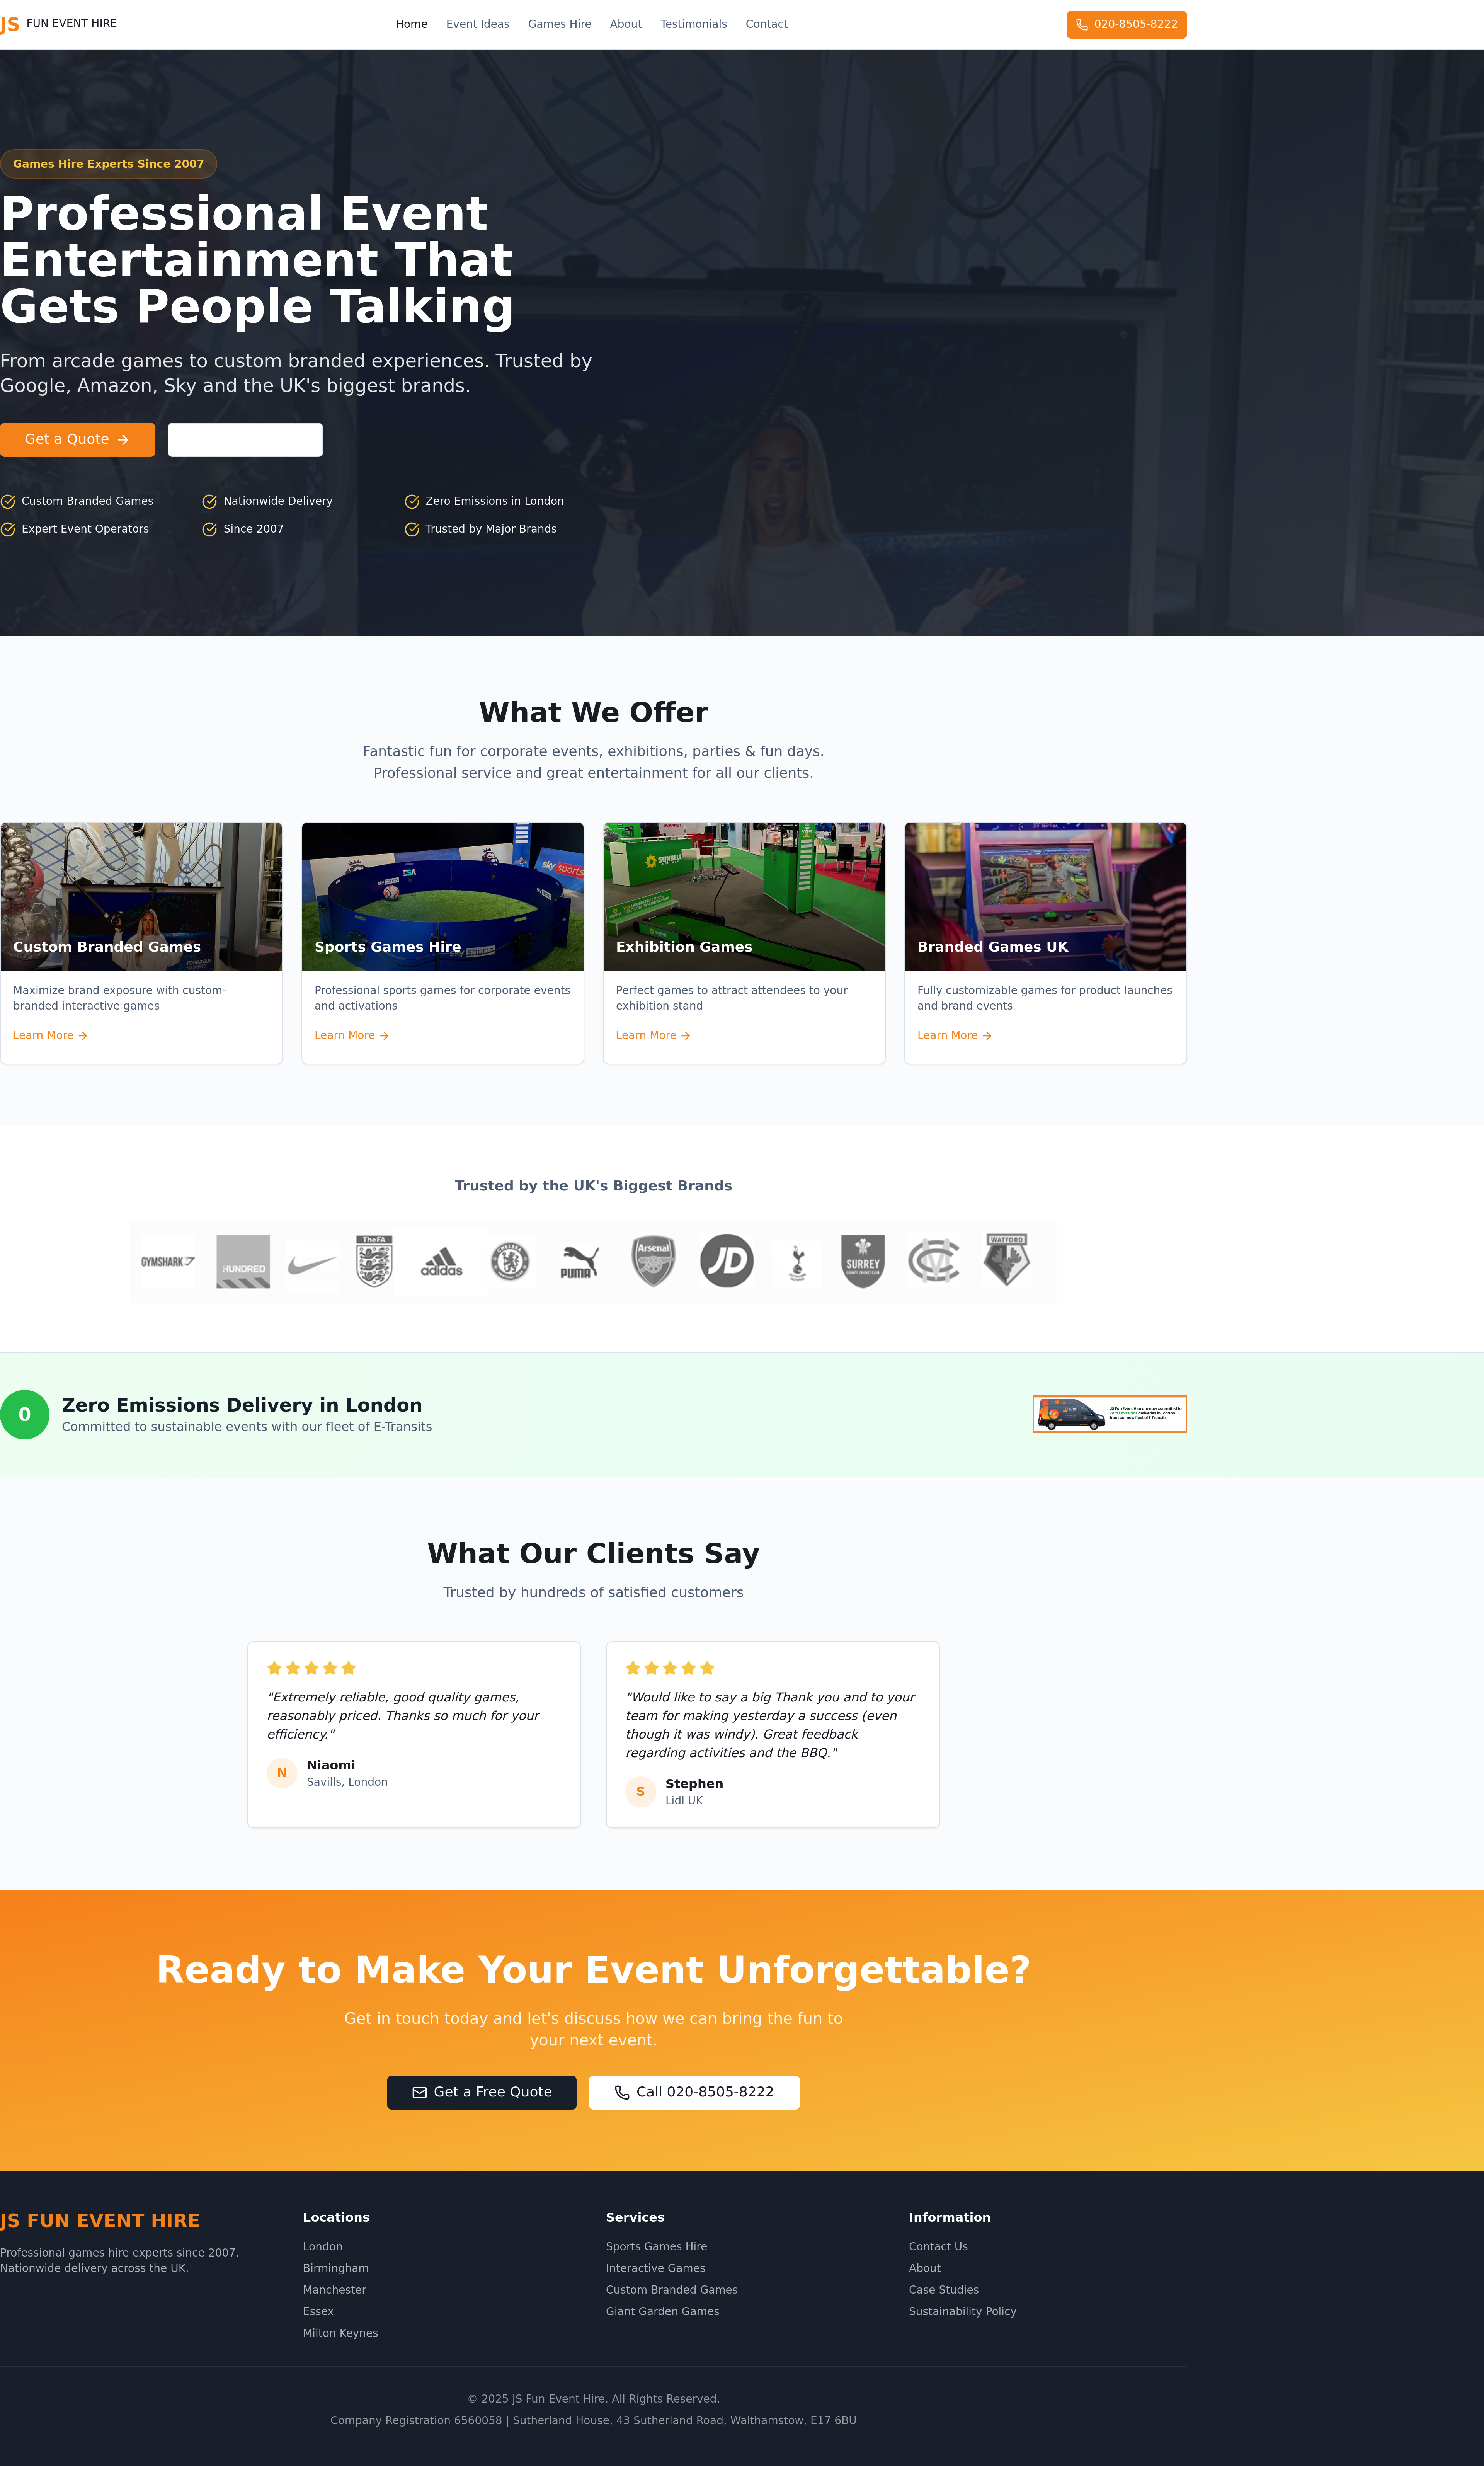Click the Gymshark brand logo

[x=168, y=1262]
